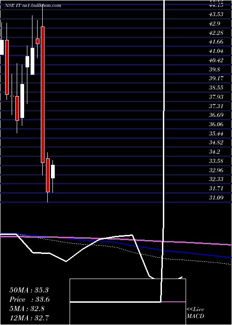Select the 36.06 price level label

[x=216, y=124]
